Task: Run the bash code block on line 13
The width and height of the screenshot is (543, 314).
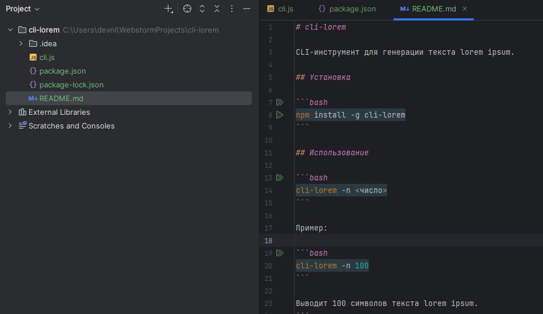Action: click(x=279, y=178)
